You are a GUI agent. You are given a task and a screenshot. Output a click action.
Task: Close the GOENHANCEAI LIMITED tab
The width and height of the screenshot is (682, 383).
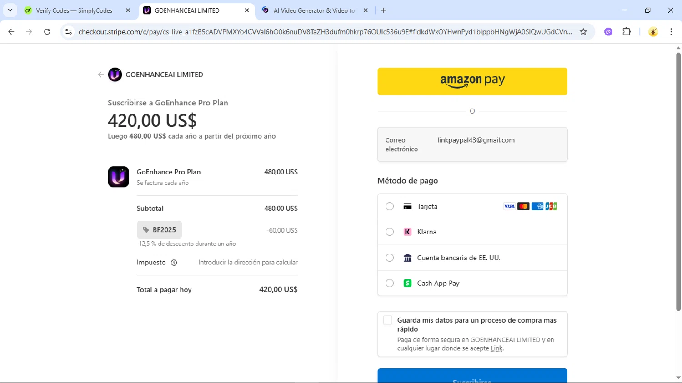click(247, 10)
